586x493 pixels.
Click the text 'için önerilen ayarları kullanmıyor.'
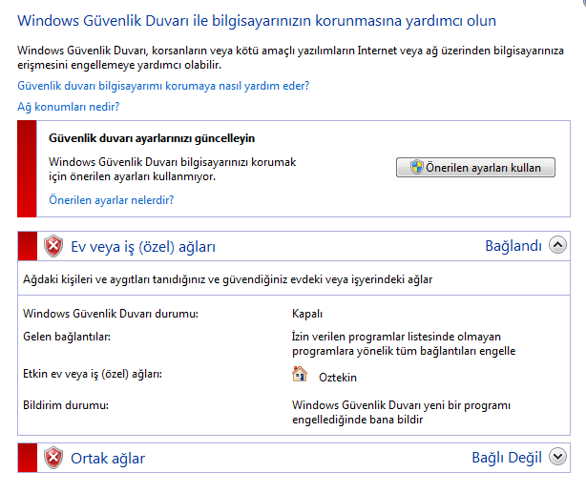coord(133,176)
